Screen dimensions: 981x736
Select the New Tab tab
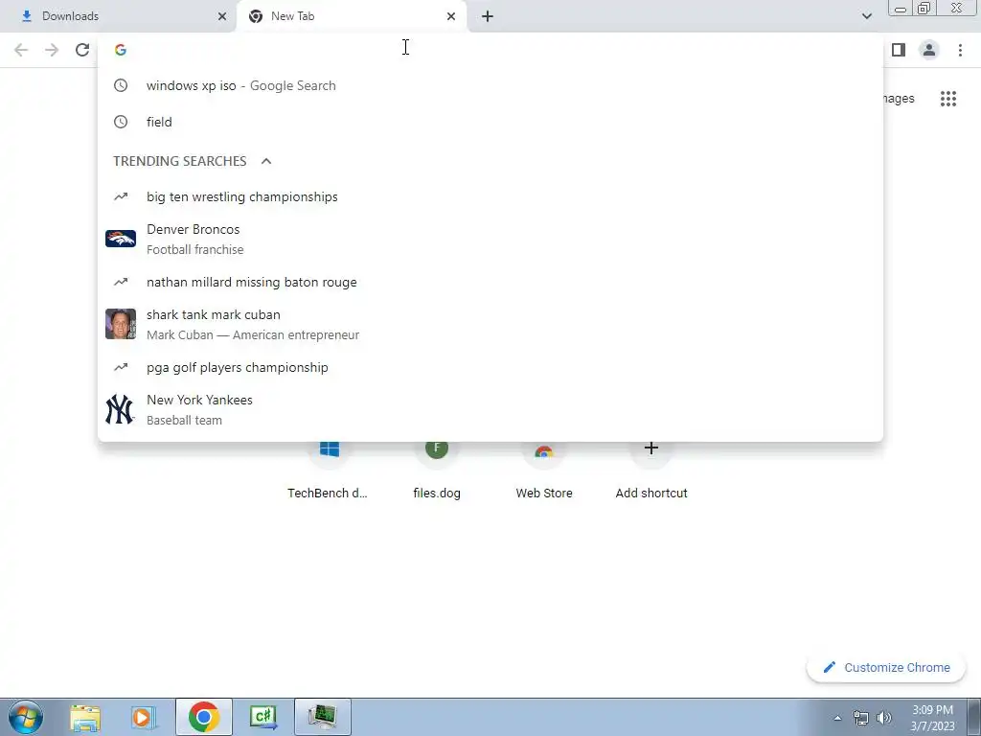(x=351, y=16)
